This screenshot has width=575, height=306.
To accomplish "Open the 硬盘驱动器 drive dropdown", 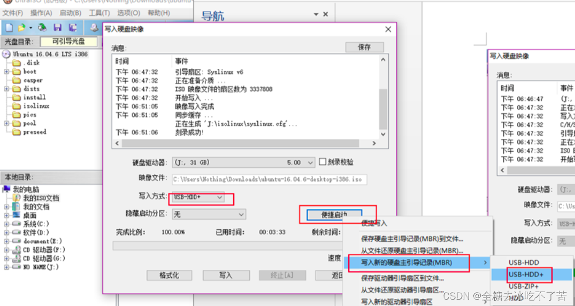I will (311, 163).
